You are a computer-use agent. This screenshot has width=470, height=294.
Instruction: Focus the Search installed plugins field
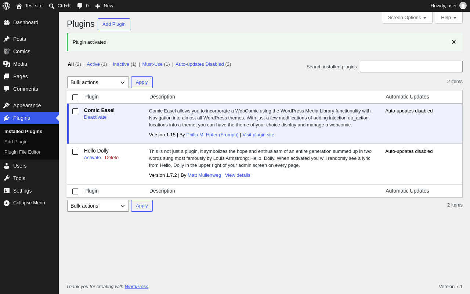[411, 67]
